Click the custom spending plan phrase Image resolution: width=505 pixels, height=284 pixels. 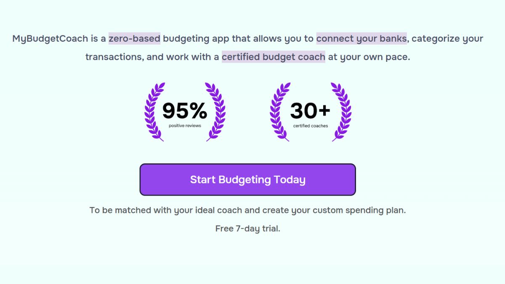360,210
